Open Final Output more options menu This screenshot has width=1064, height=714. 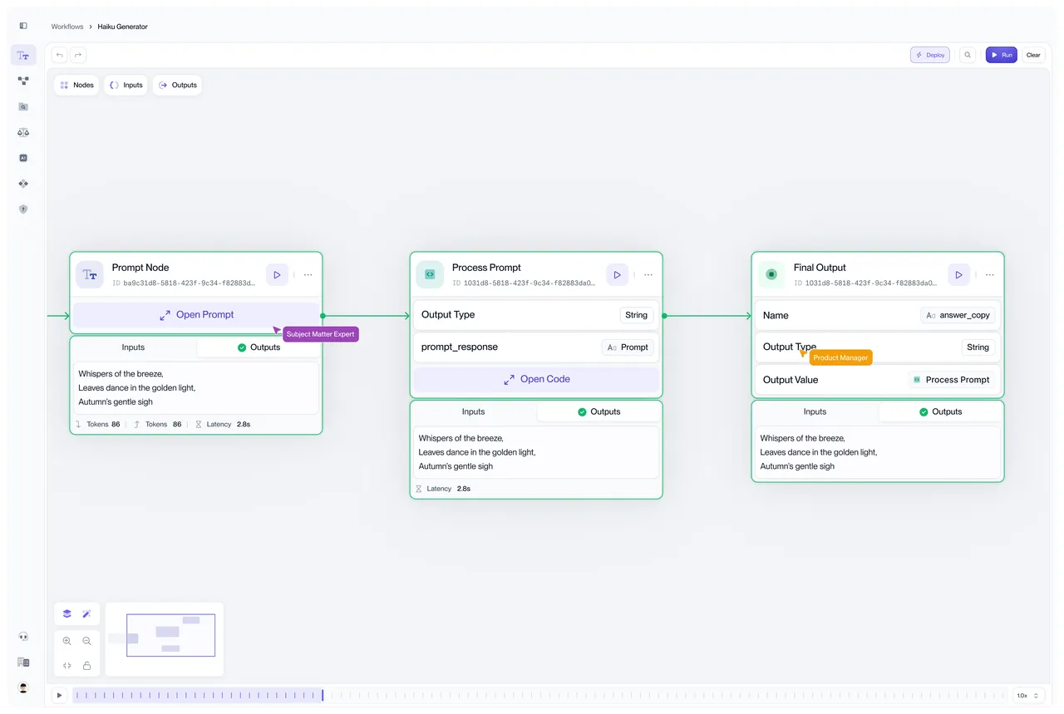click(x=989, y=274)
